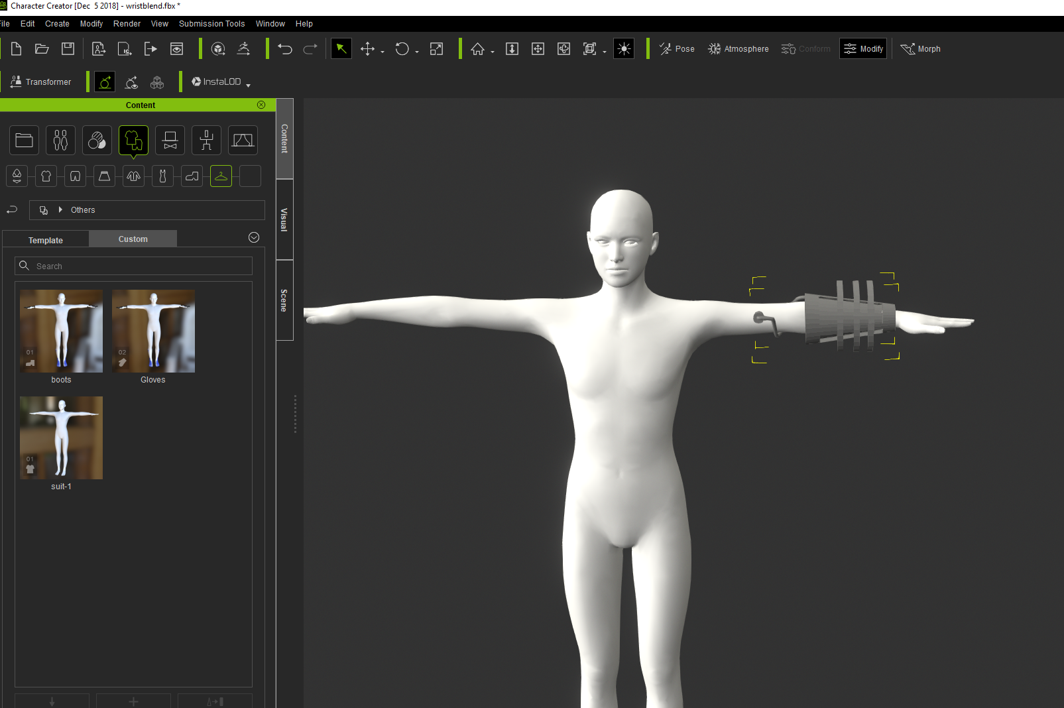The height and width of the screenshot is (708, 1064).
Task: Open the render preview eye-window icon
Action: (176, 48)
